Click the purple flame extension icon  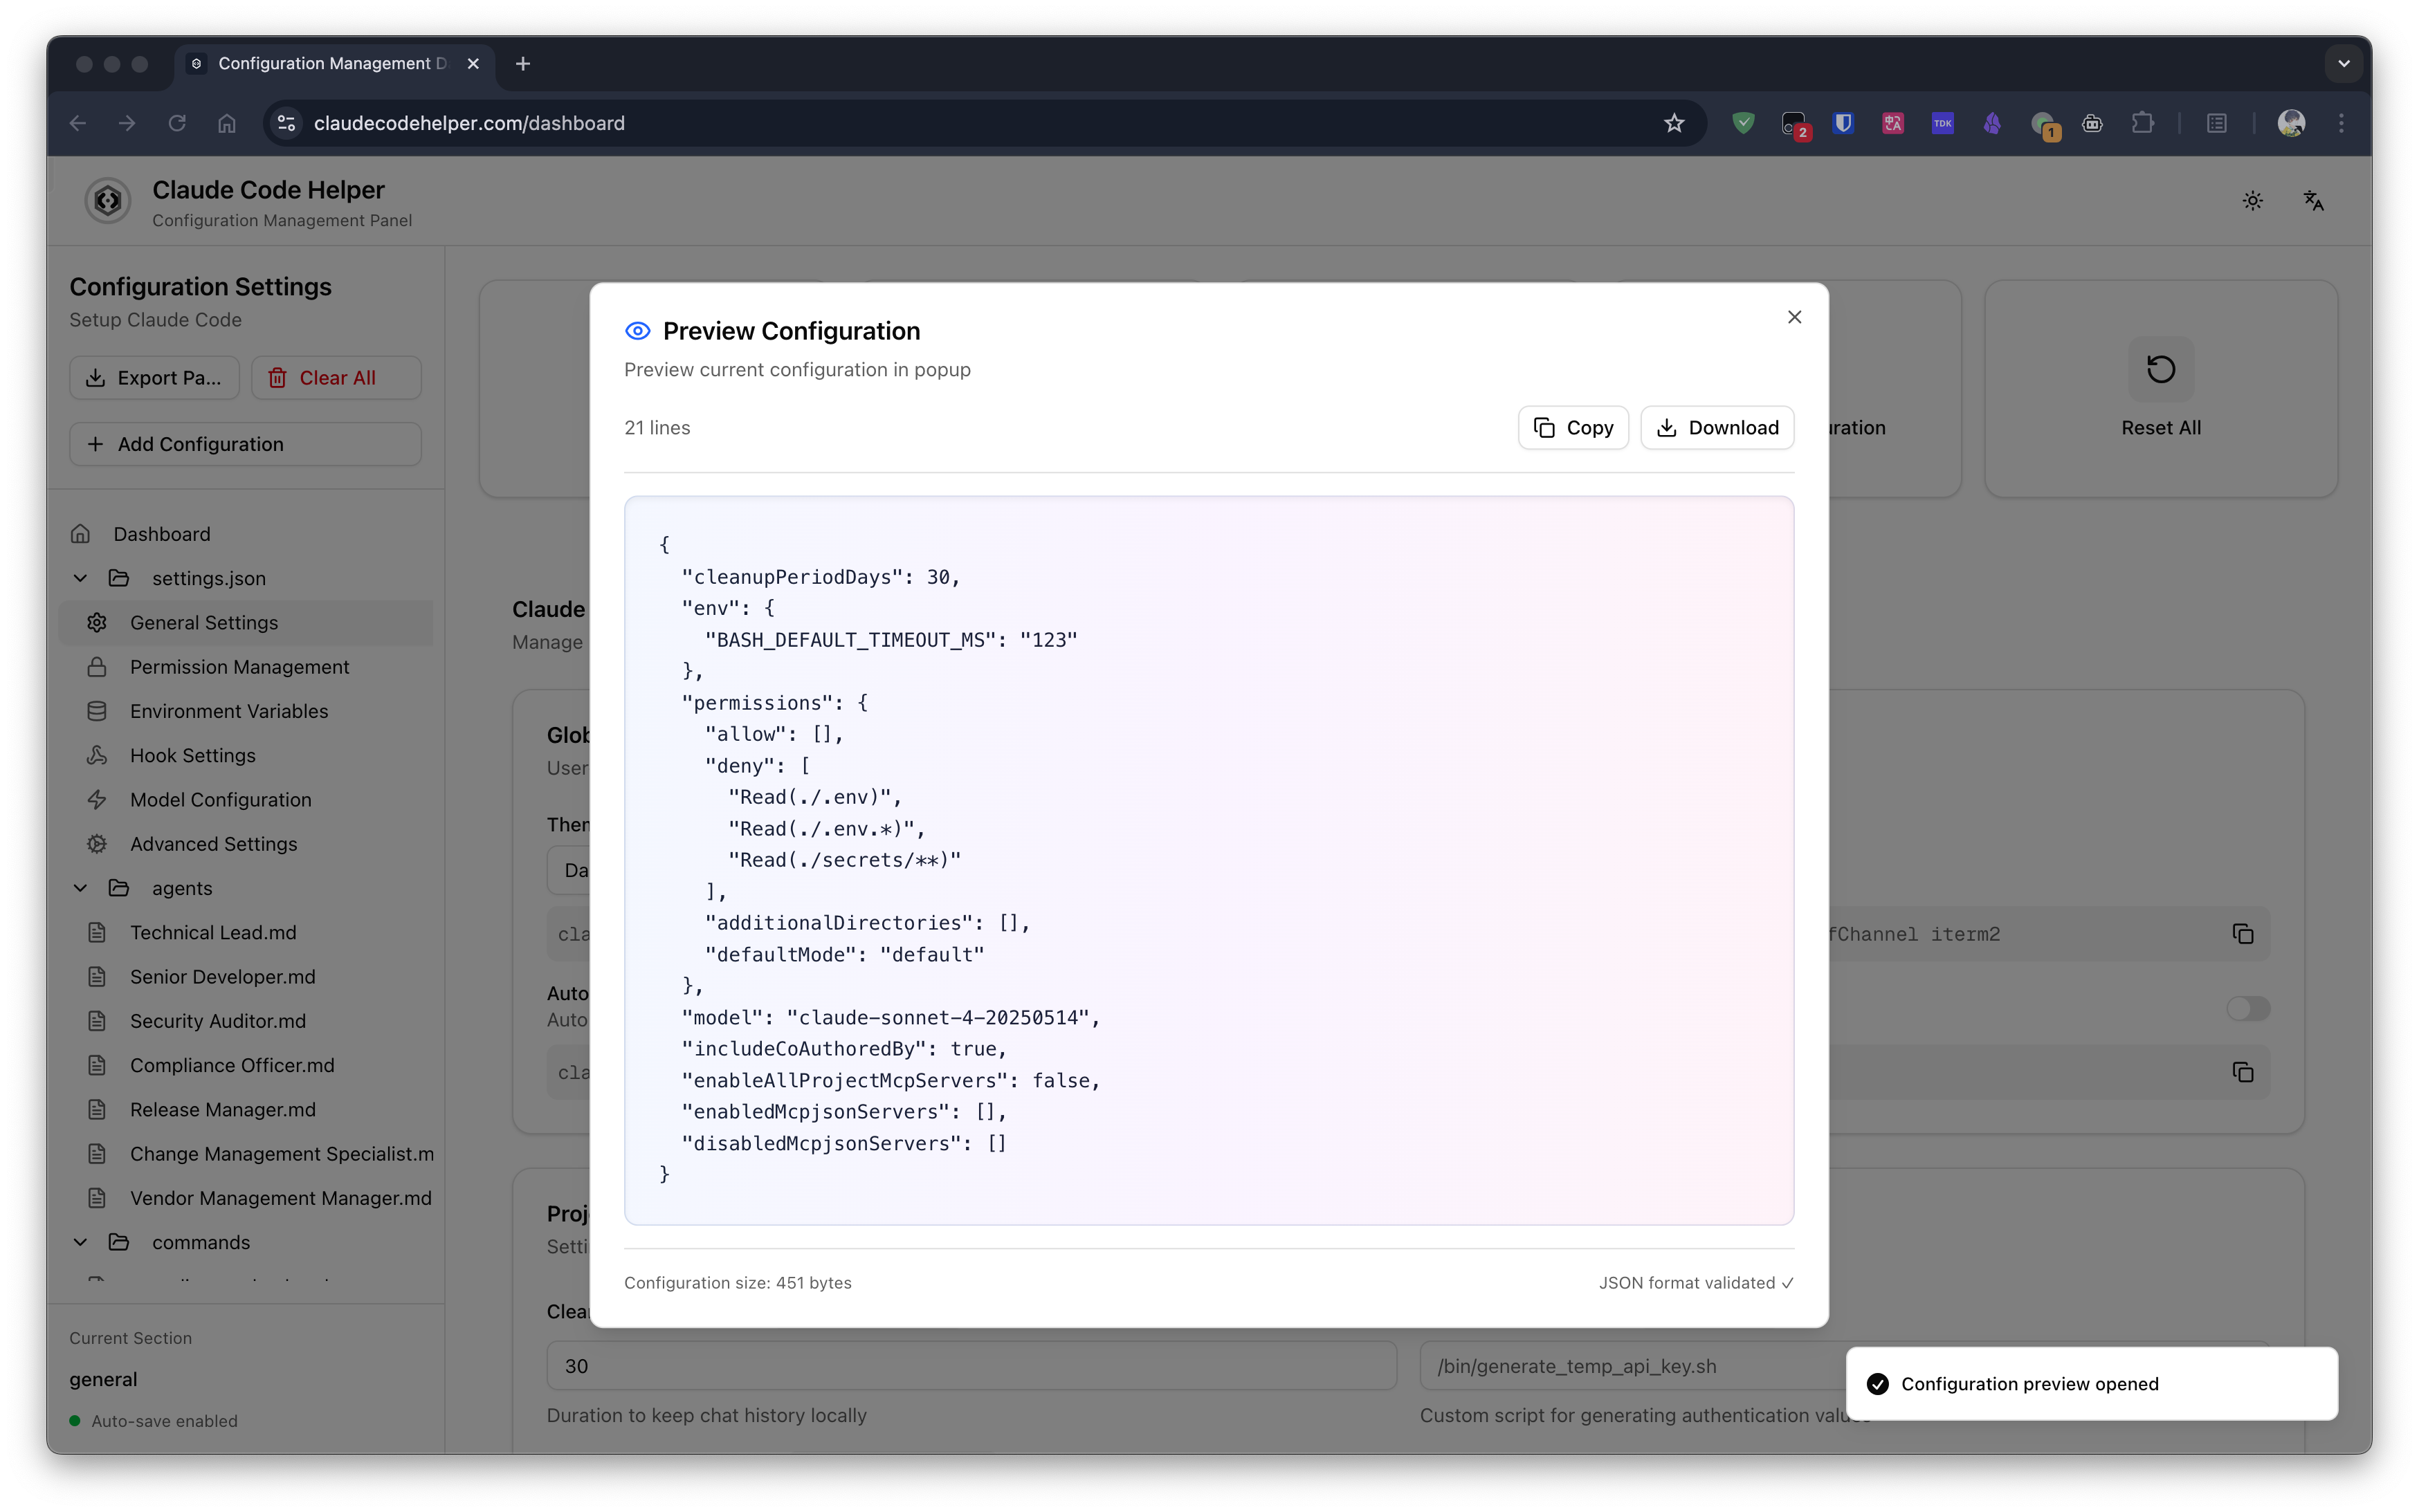[x=1992, y=123]
